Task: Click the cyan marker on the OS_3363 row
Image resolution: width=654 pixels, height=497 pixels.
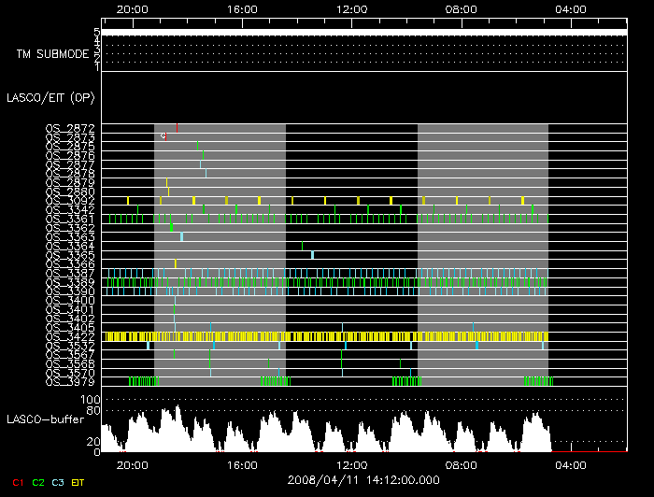Action: pos(181,236)
